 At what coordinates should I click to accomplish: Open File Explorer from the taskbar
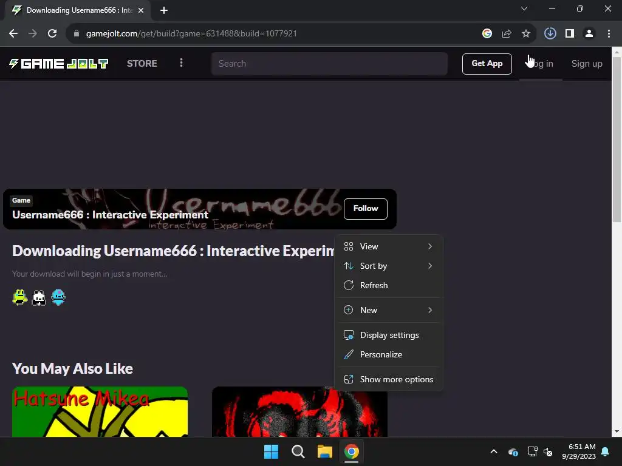coord(324,451)
